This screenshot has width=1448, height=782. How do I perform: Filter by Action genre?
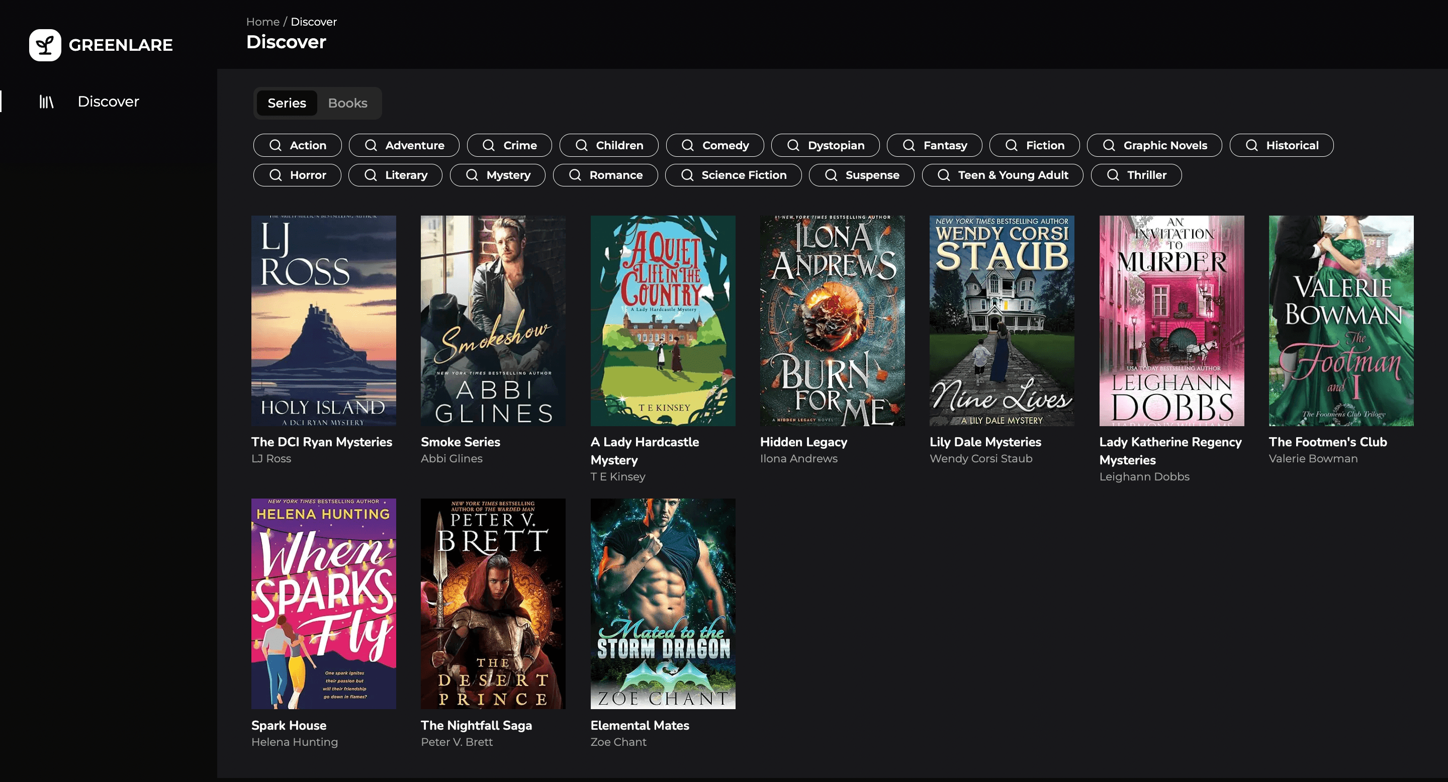(x=297, y=146)
